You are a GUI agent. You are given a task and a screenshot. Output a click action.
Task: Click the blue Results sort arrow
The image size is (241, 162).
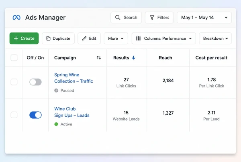134,58
